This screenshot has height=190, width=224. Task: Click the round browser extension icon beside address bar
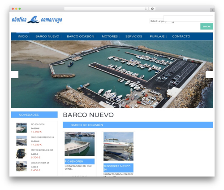[152, 9]
